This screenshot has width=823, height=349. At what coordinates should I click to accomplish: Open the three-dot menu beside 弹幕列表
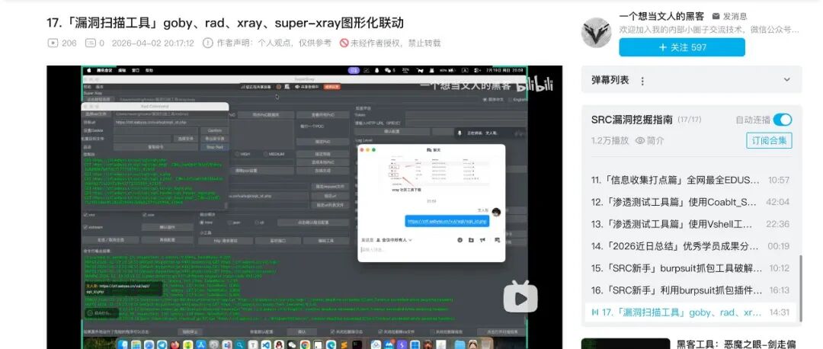coord(642,80)
